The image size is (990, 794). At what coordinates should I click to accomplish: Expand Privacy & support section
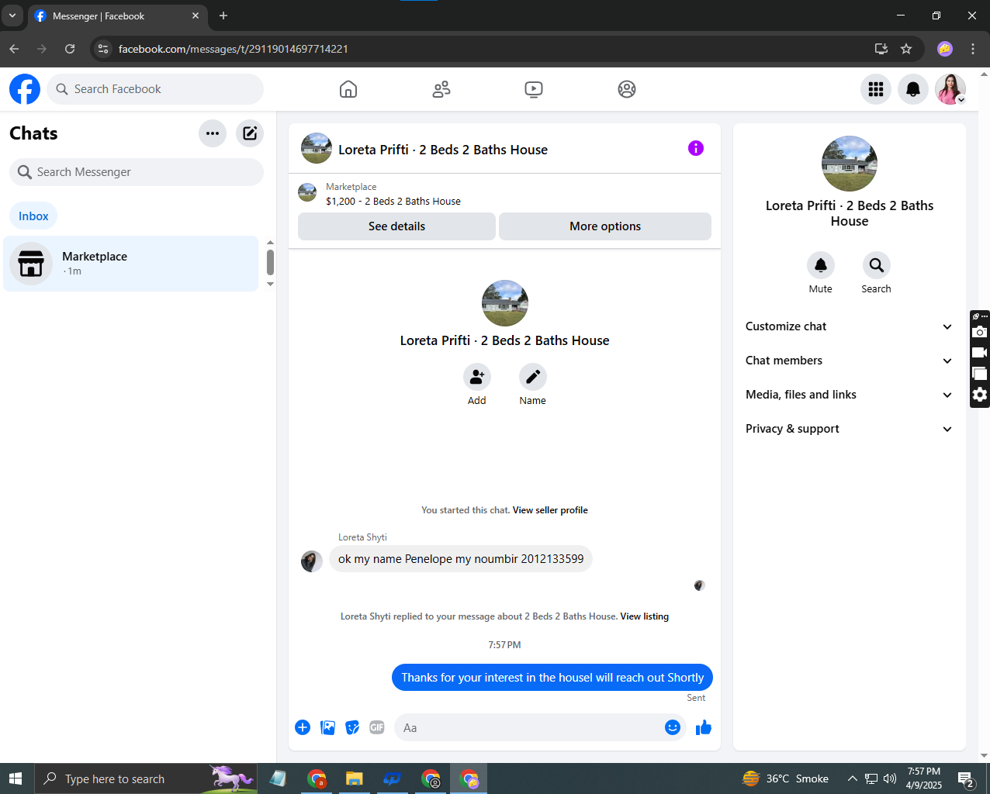tap(850, 429)
